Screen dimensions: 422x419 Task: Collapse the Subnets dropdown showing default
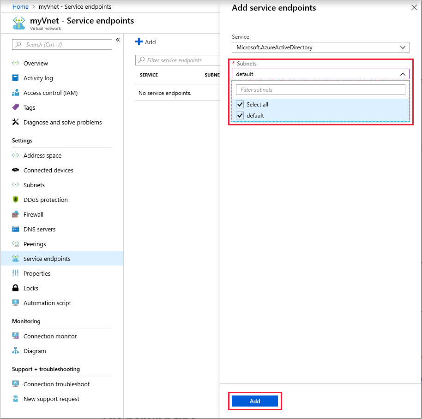tap(320, 74)
